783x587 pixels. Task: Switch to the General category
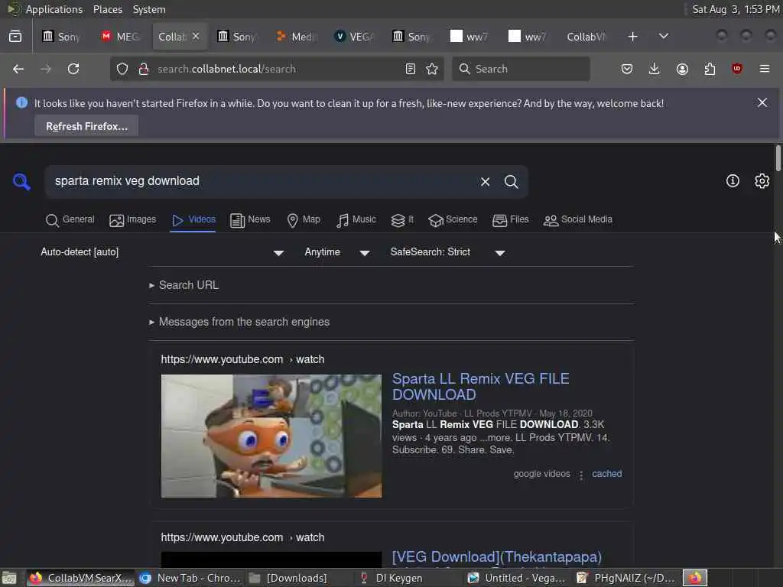70,219
